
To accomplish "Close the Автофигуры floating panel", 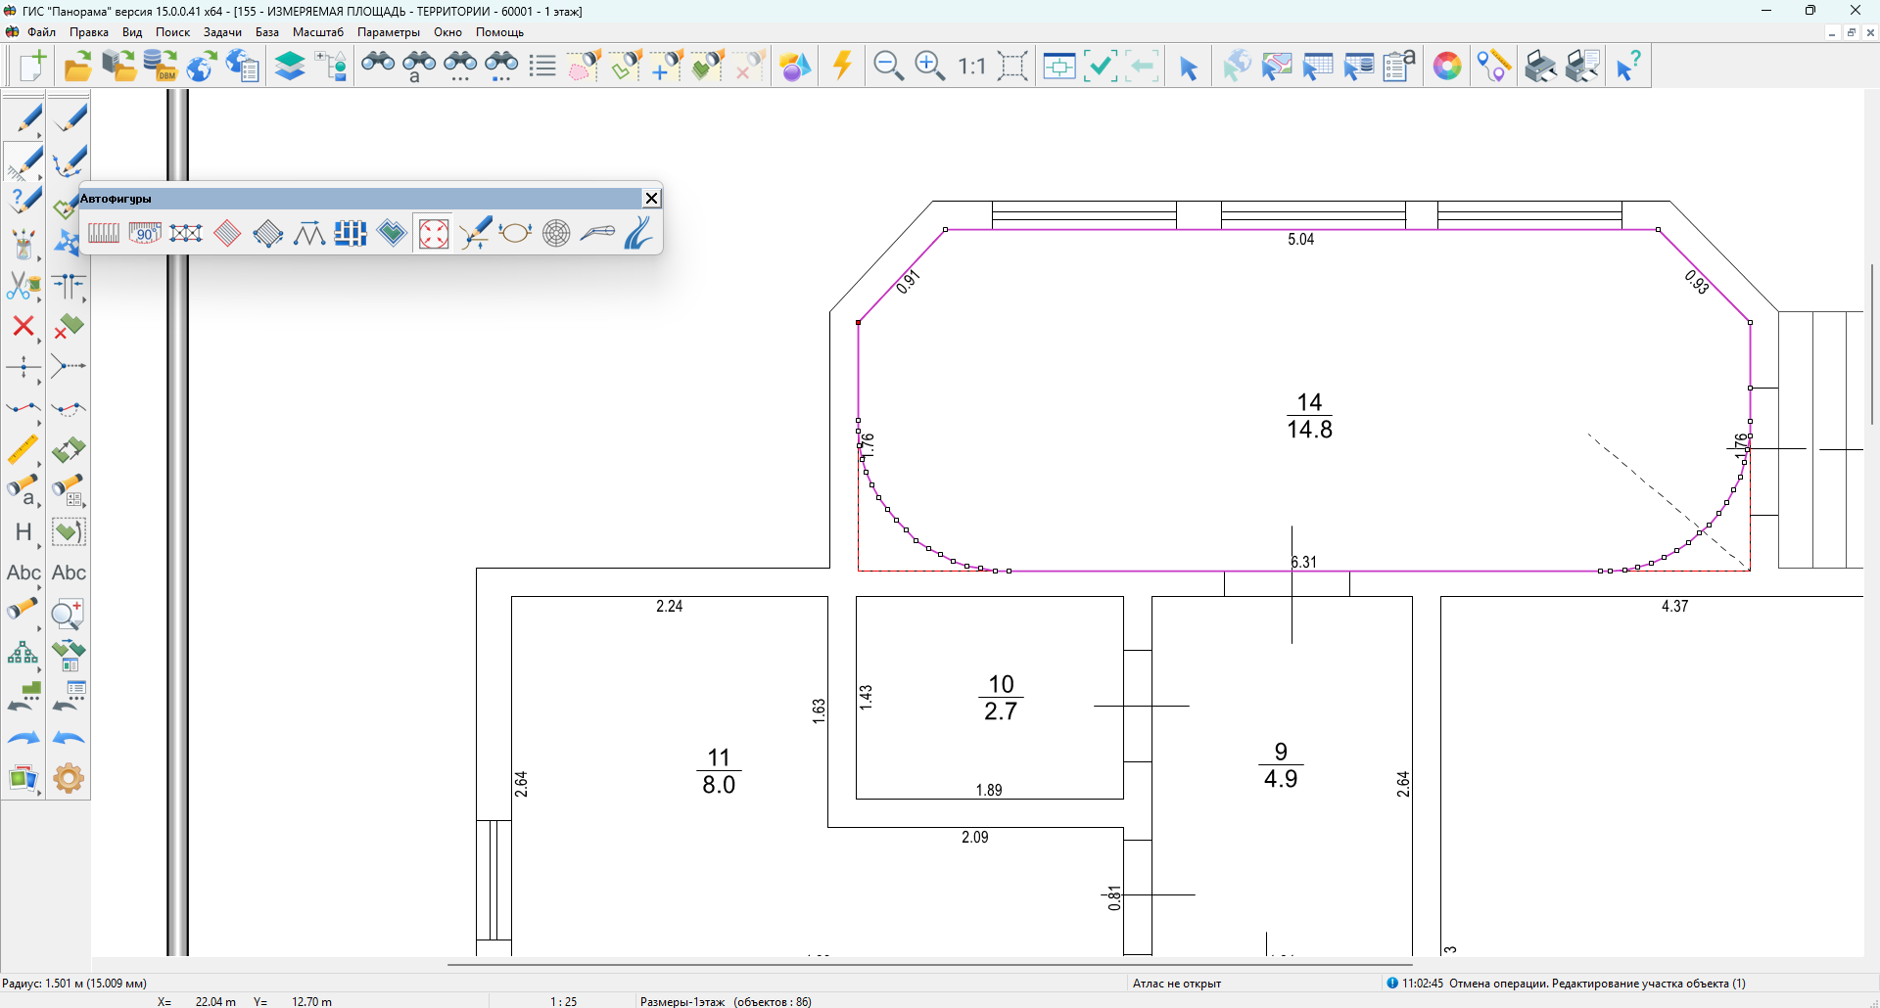I will pyautogui.click(x=651, y=199).
